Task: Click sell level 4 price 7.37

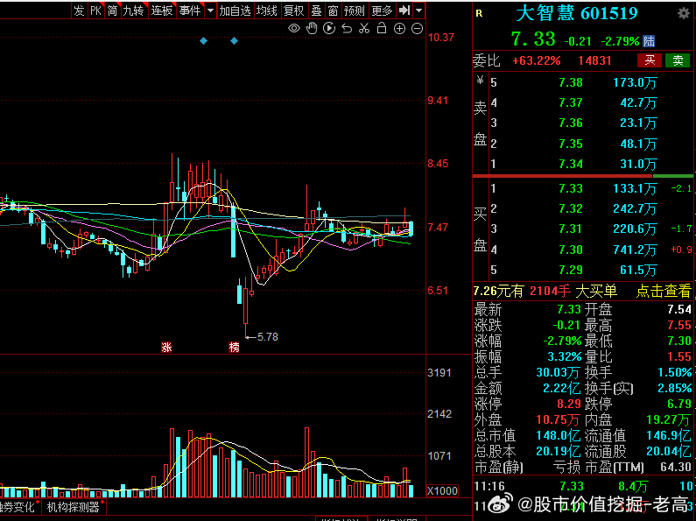Action: 571,103
